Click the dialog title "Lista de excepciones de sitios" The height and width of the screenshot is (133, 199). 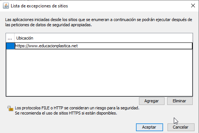pyautogui.click(x=39, y=6)
